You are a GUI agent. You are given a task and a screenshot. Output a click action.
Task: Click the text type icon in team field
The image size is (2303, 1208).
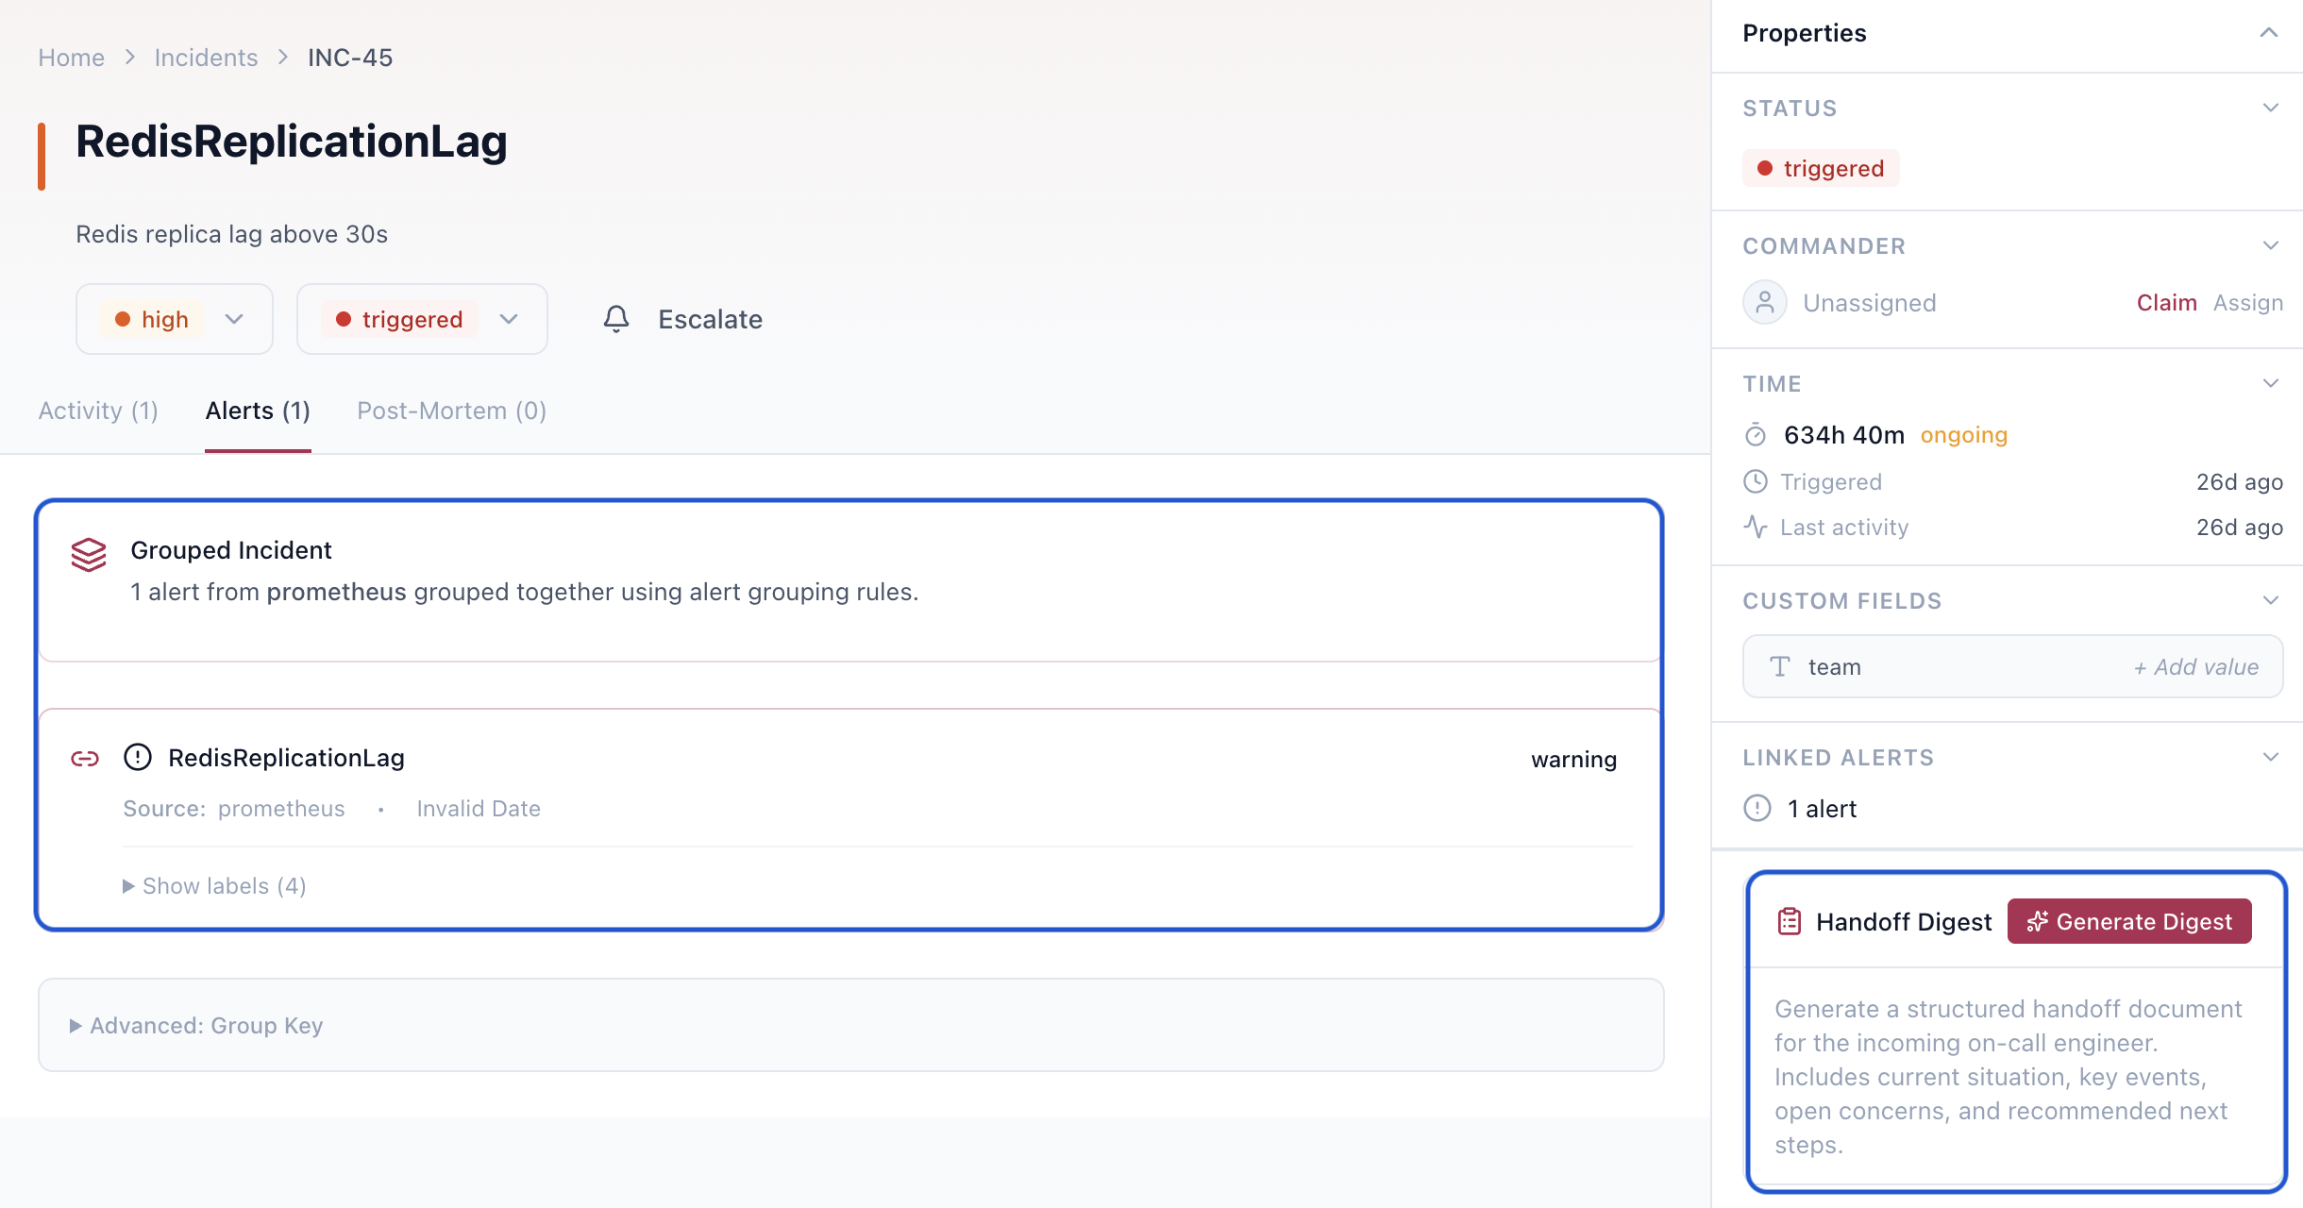[1780, 667]
